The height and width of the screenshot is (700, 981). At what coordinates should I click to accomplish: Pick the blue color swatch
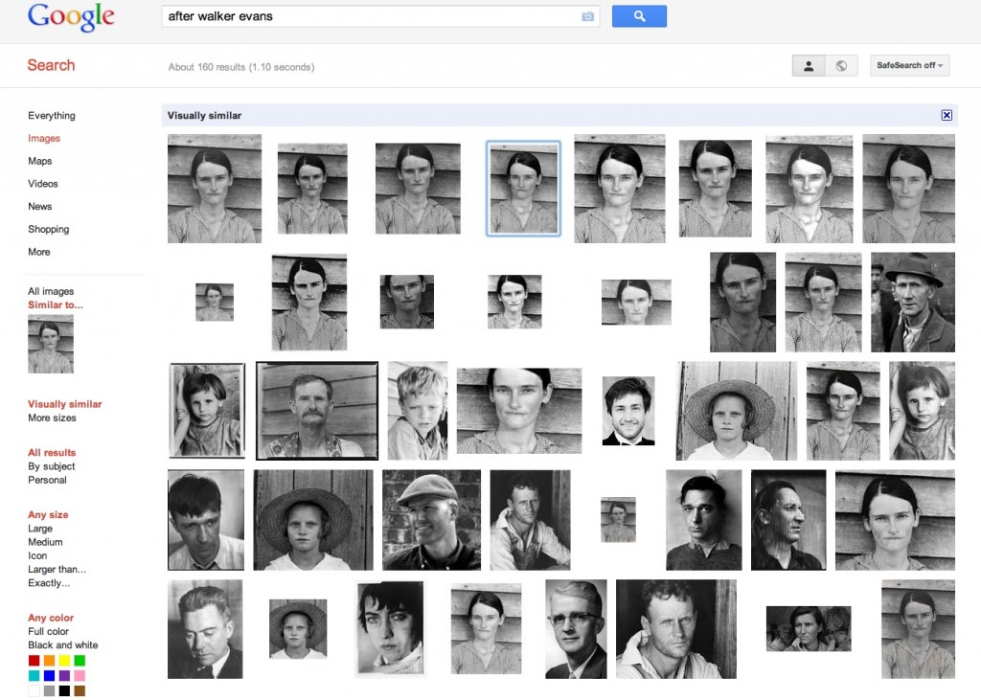tap(49, 676)
